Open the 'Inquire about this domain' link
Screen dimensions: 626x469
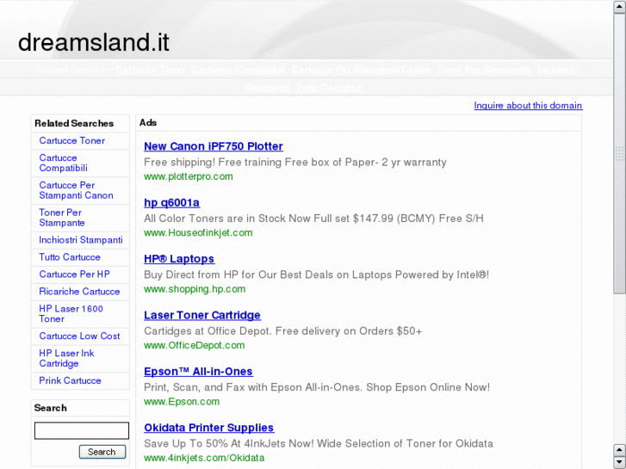tap(528, 105)
